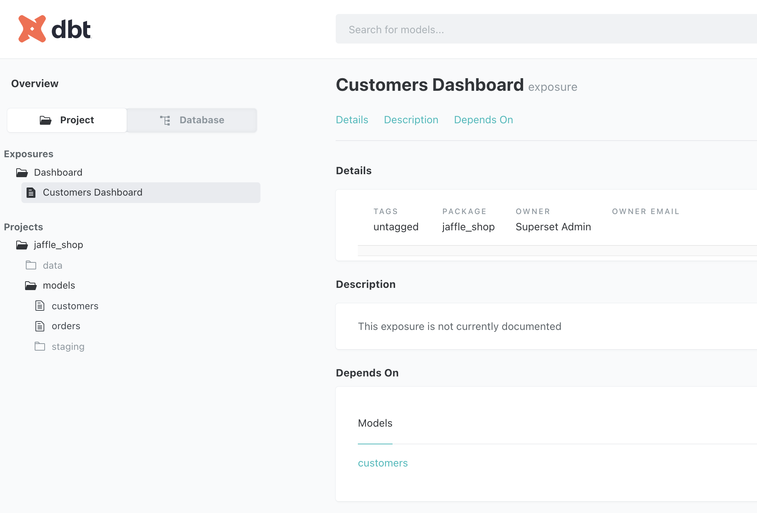The image size is (757, 513).
Task: Click the Dashboard folder icon under Exposures
Action: point(22,173)
